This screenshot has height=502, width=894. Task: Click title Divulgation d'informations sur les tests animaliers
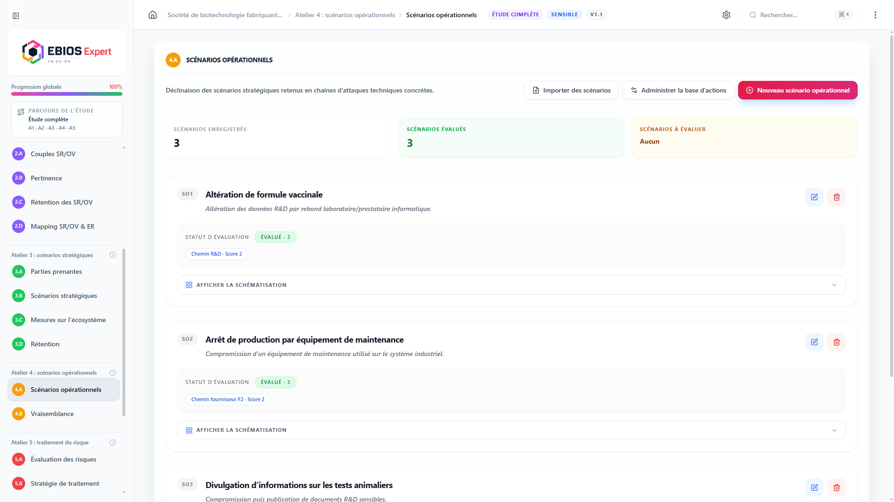click(x=299, y=485)
